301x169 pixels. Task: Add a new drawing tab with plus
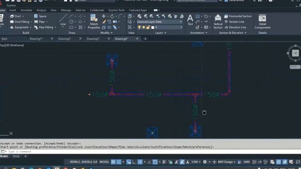pyautogui.click(x=145, y=39)
